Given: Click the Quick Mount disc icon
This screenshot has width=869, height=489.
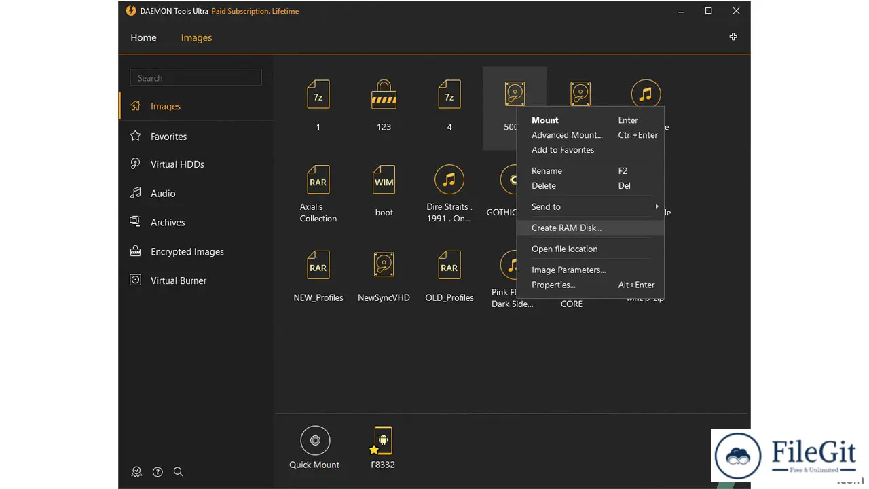Looking at the screenshot, I should (315, 441).
